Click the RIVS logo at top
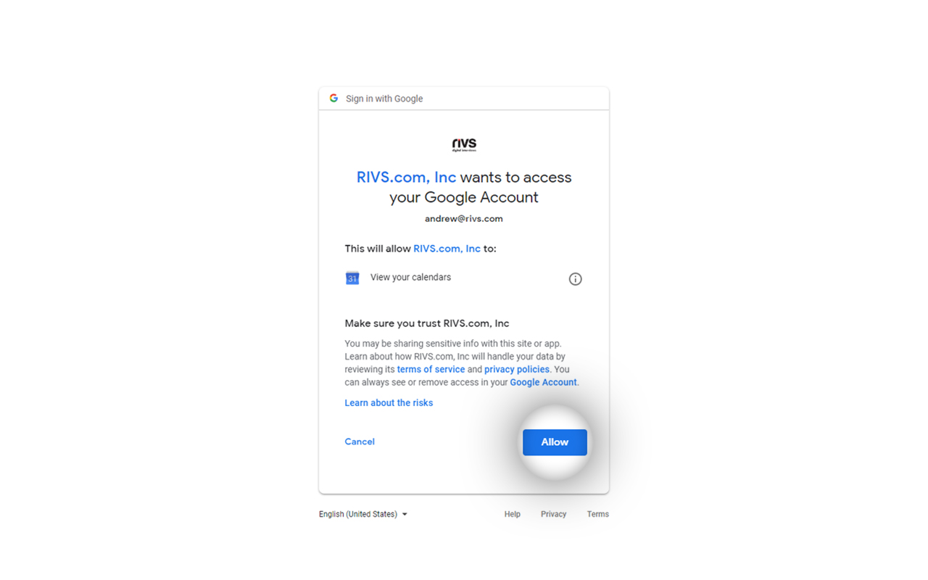928x580 pixels. (464, 145)
